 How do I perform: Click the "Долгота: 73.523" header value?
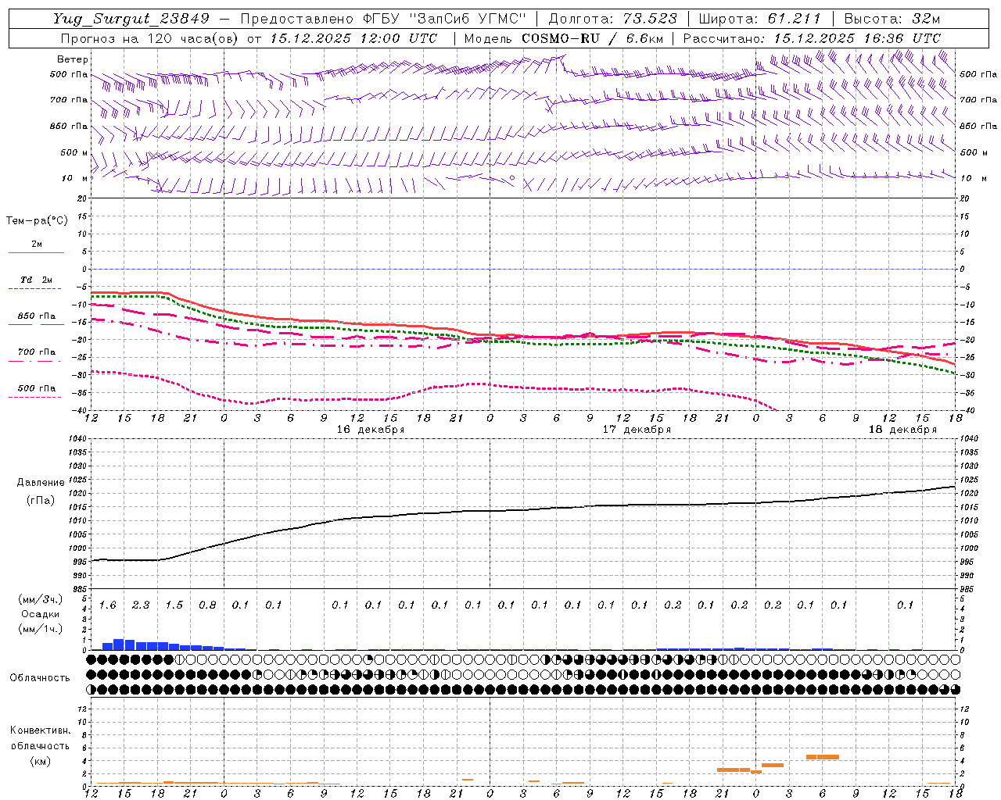pos(612,19)
